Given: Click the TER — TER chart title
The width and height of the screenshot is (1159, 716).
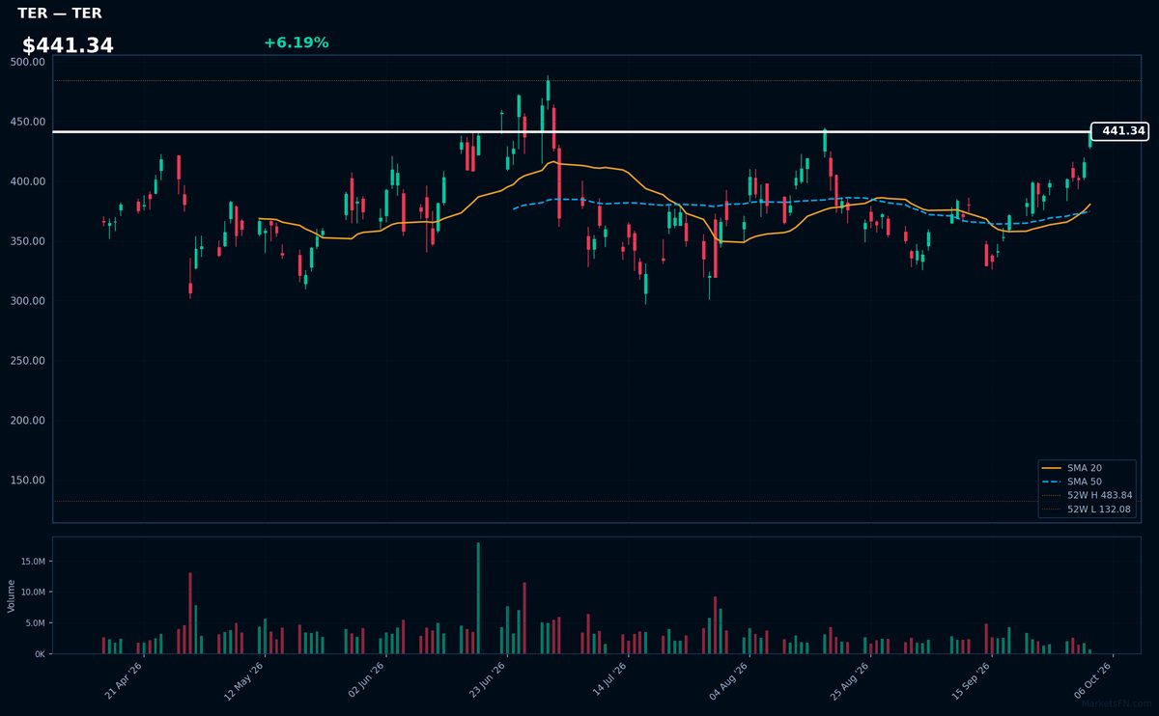Looking at the screenshot, I should (60, 14).
